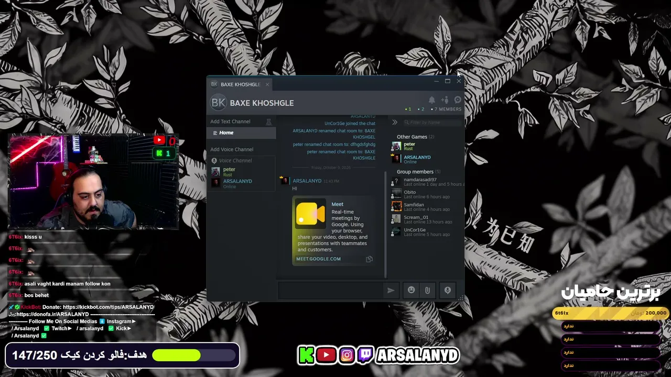Click ARSALANYD's avatar beside the HI message

point(285,181)
